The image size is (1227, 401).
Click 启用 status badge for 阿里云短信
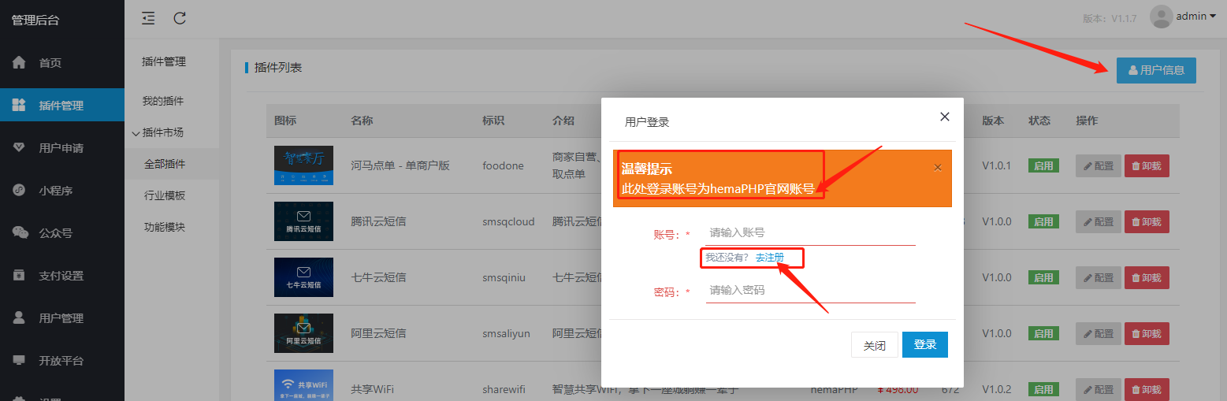(x=1043, y=333)
